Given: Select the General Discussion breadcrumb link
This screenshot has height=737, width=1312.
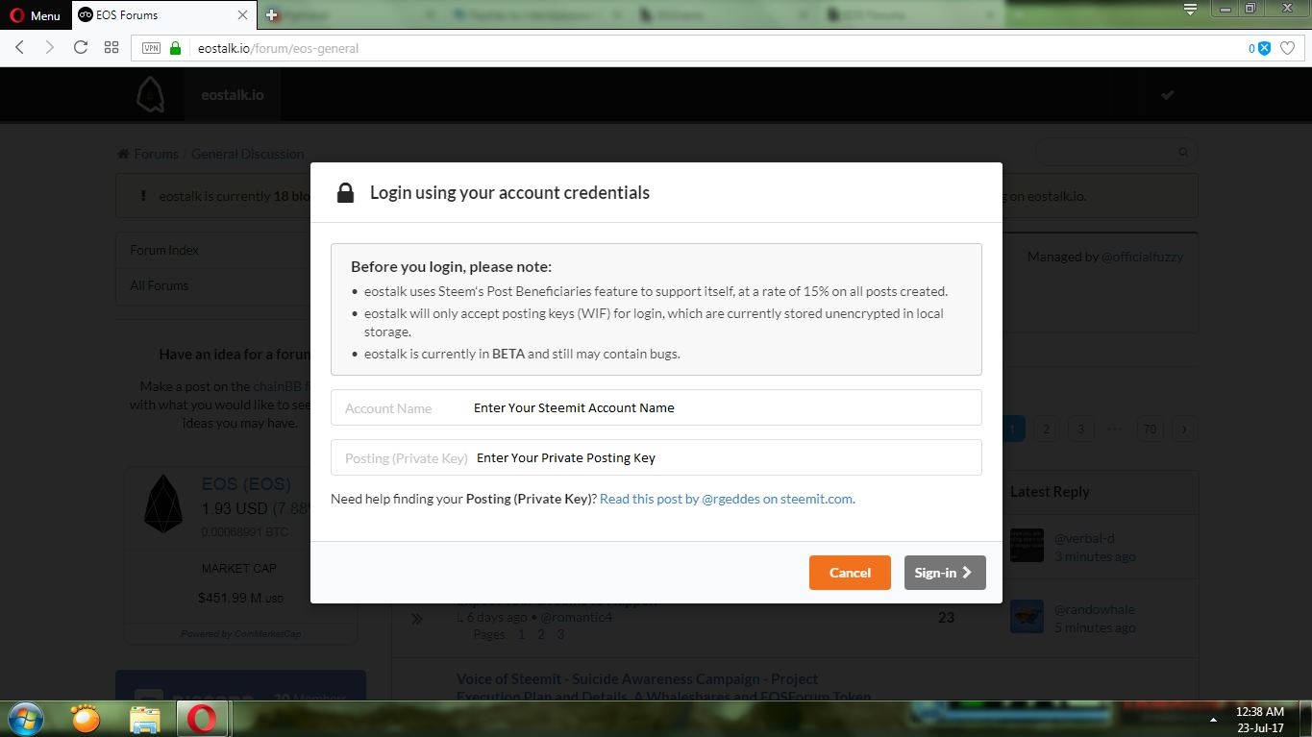Looking at the screenshot, I should coord(247,153).
